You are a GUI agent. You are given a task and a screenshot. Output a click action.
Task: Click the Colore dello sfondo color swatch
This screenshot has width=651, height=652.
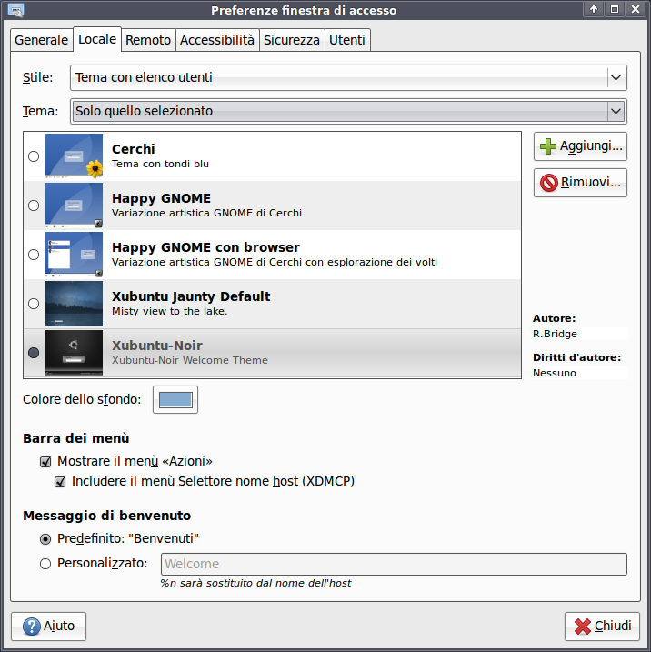(x=175, y=399)
